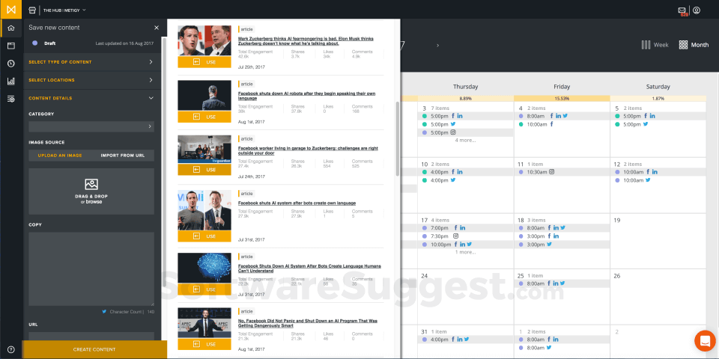Switch calendar to Month view
Screen dimensions: 719x359
[694, 45]
